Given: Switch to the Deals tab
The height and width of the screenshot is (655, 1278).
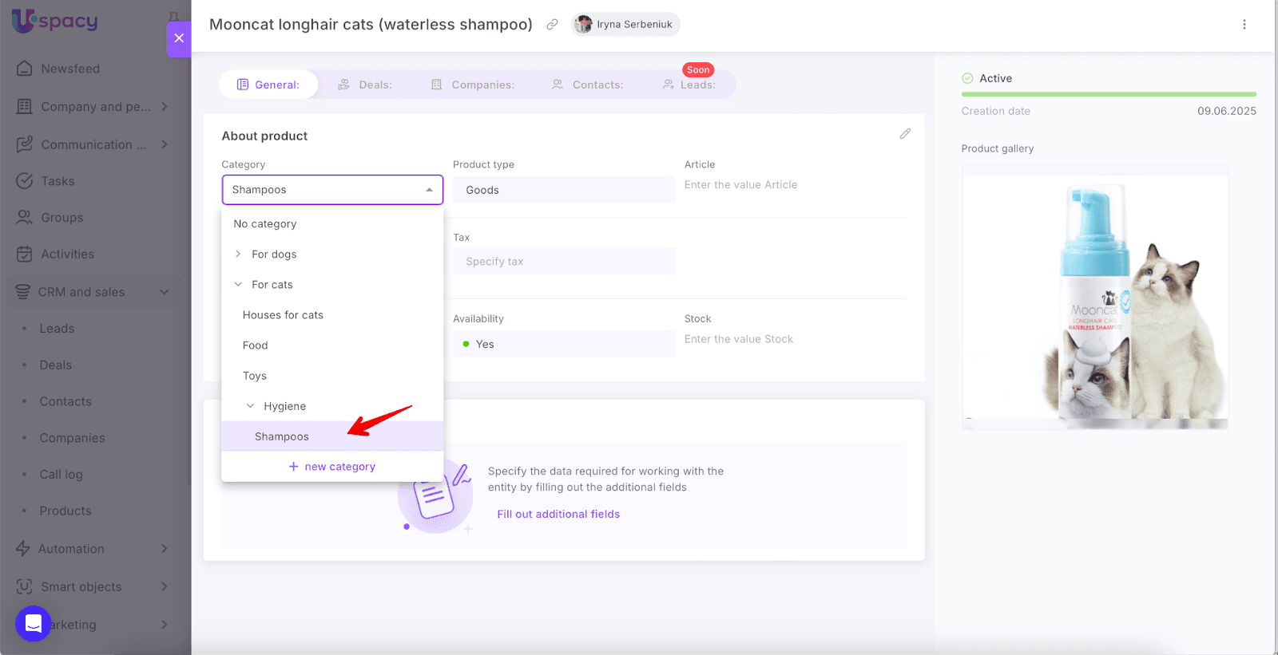Looking at the screenshot, I should coord(365,85).
